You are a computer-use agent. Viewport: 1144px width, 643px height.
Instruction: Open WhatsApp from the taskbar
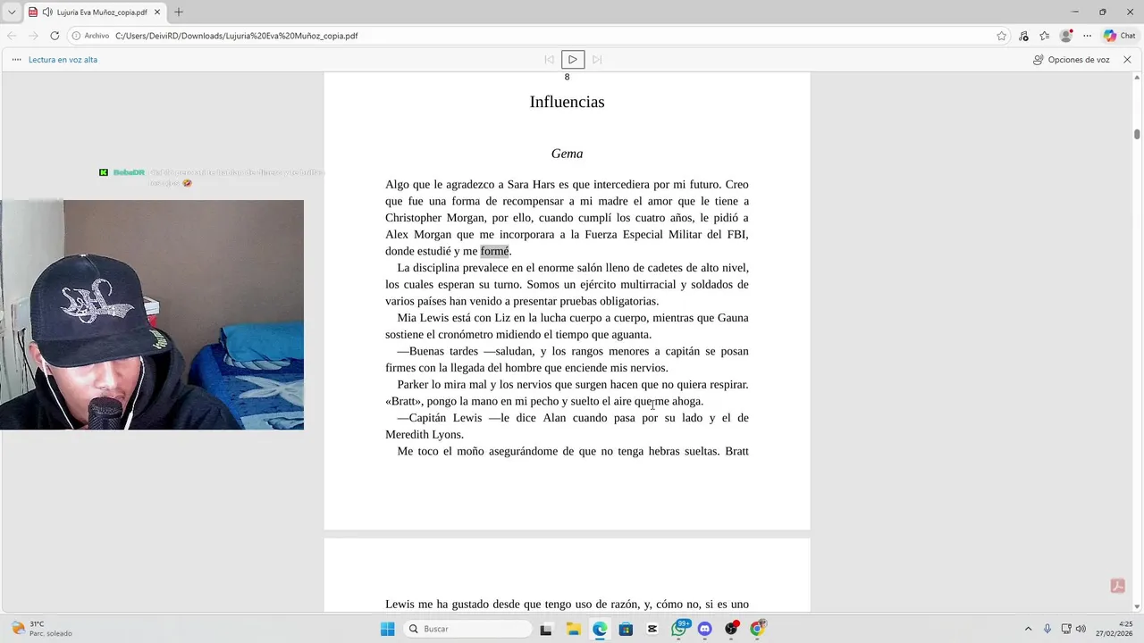(679, 629)
